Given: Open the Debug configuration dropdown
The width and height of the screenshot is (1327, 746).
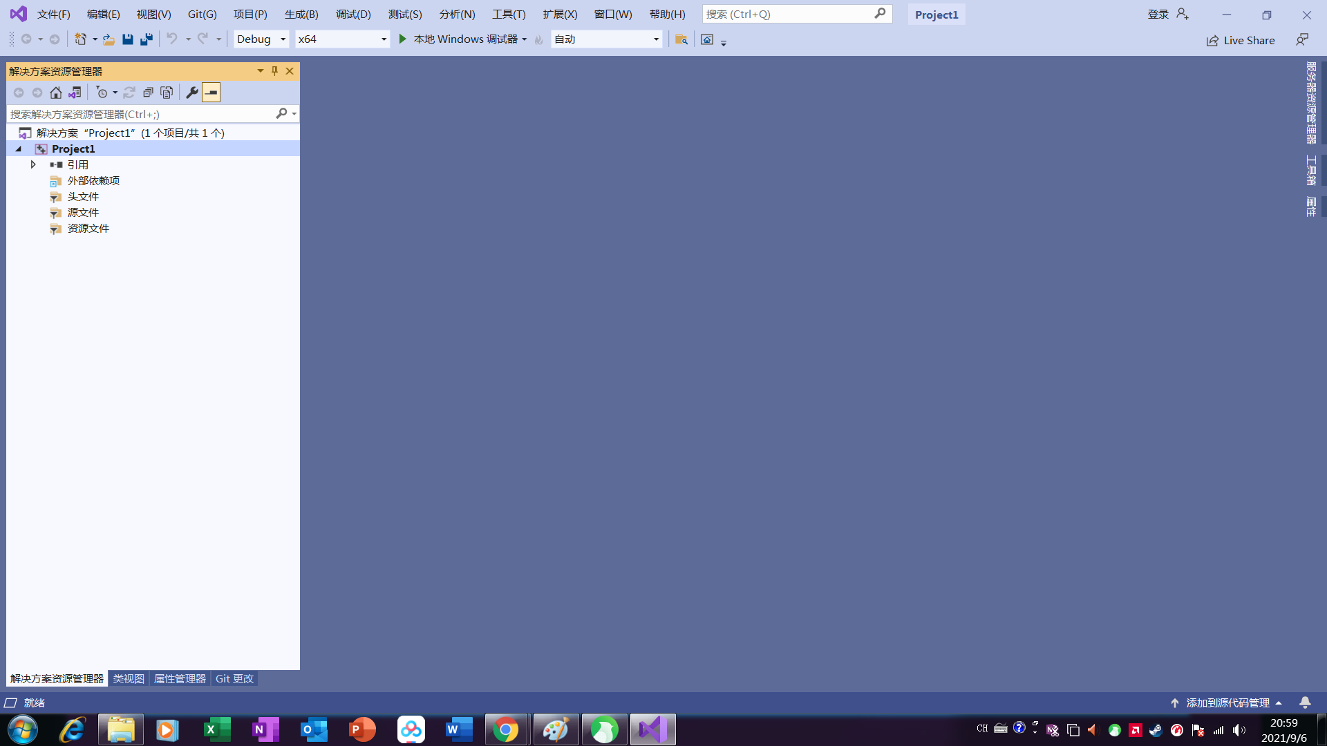Looking at the screenshot, I should click(261, 39).
